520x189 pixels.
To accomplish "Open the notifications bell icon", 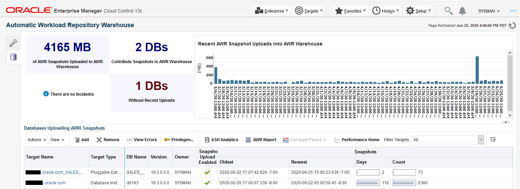I will 462,11.
